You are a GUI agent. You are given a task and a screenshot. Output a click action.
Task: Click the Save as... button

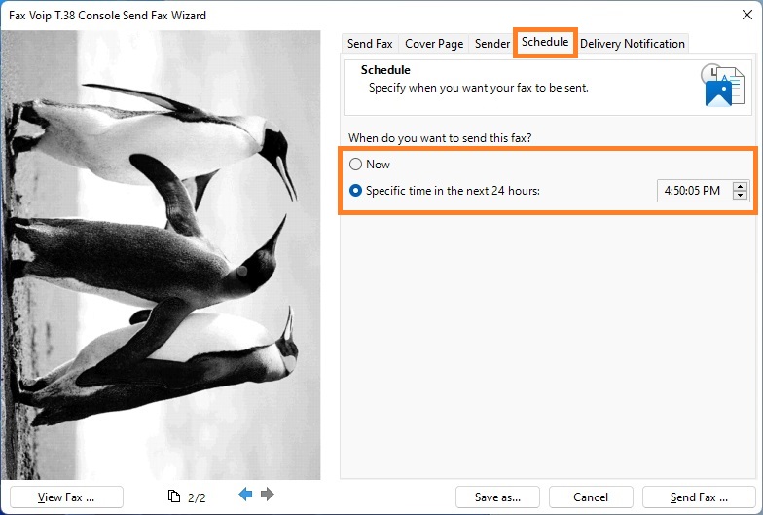(497, 497)
